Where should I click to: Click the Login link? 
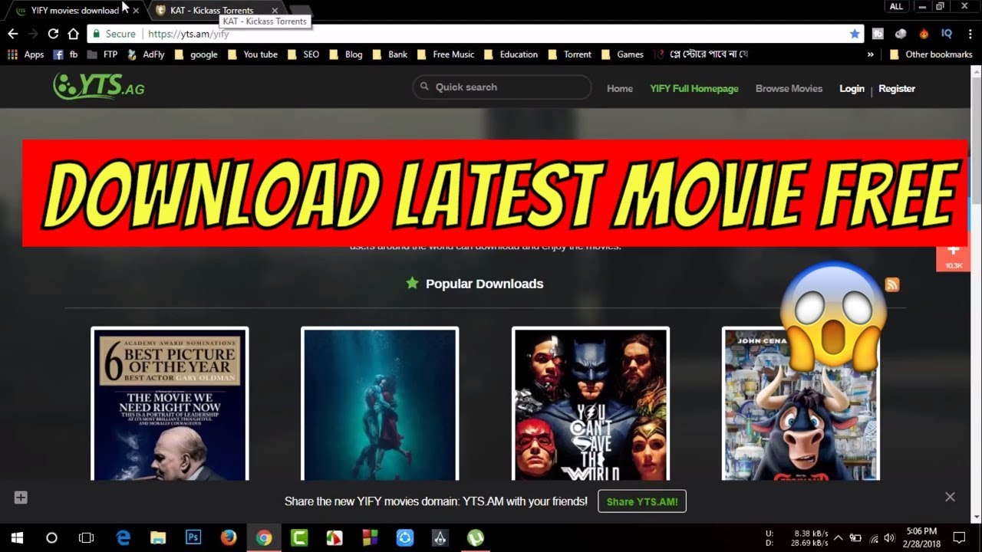(852, 89)
